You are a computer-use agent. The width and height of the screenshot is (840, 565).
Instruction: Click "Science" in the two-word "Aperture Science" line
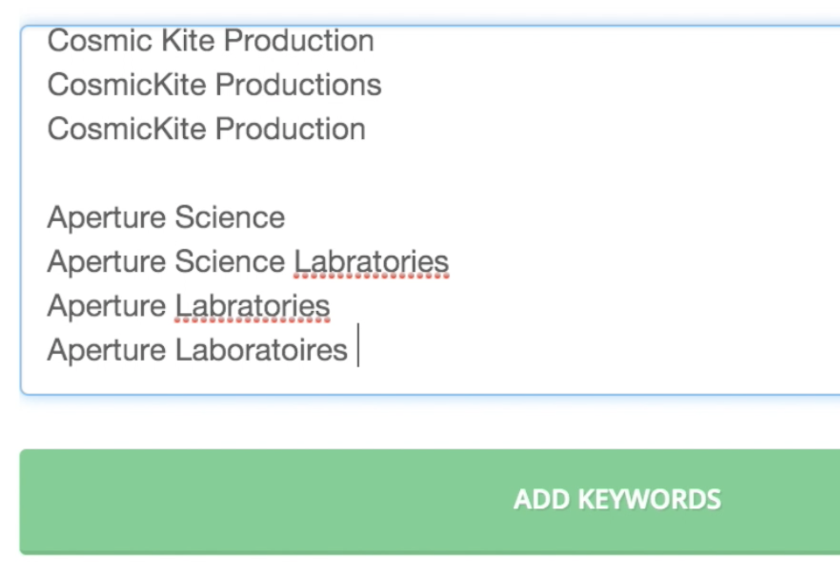click(229, 218)
